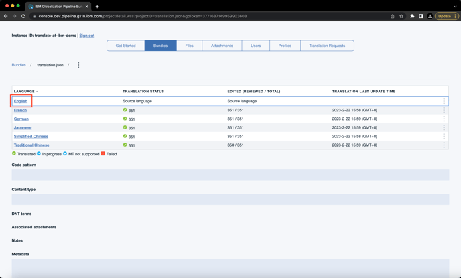Click the Sign out link
461x278 pixels.
pos(87,36)
